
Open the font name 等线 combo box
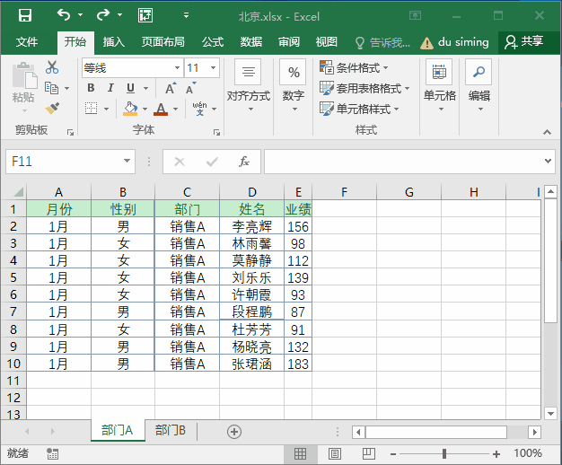click(x=132, y=67)
